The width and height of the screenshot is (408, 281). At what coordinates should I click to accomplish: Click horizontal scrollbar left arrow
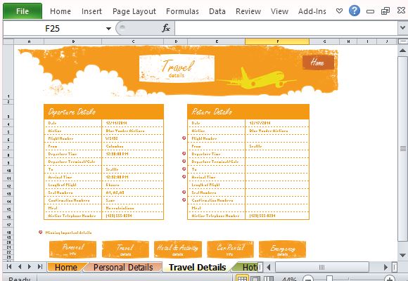(x=269, y=267)
